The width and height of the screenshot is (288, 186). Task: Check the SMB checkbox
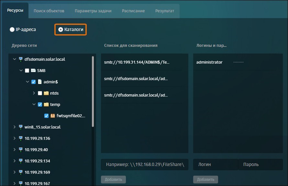27,70
